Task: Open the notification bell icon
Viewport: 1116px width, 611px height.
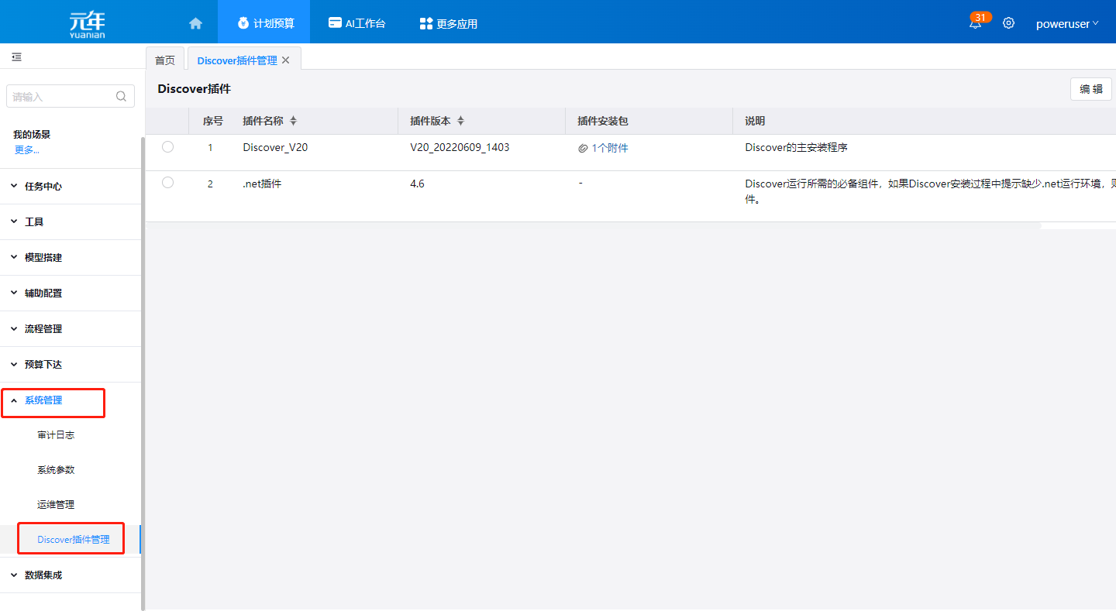Action: point(975,23)
